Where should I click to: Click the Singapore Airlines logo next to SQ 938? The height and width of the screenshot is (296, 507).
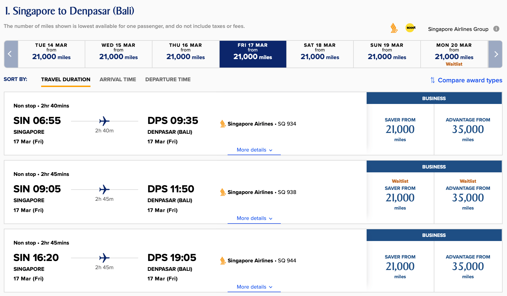[223, 192]
